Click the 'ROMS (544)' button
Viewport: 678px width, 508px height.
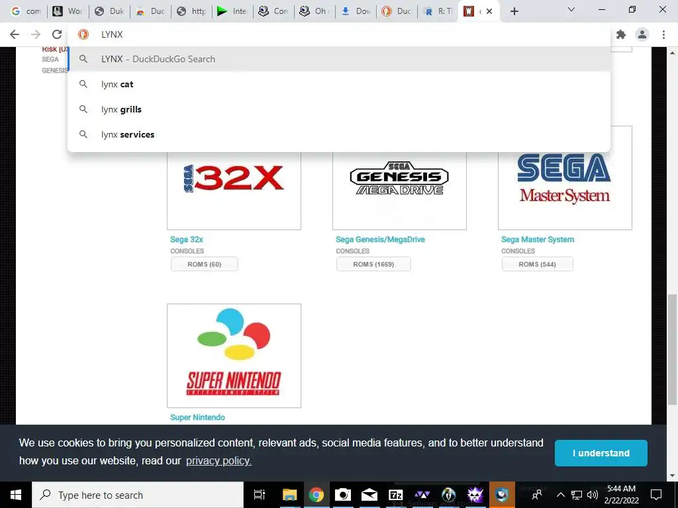pyautogui.click(x=538, y=264)
